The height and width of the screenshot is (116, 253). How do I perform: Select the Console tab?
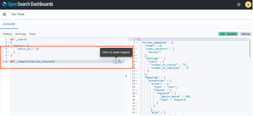point(9,24)
